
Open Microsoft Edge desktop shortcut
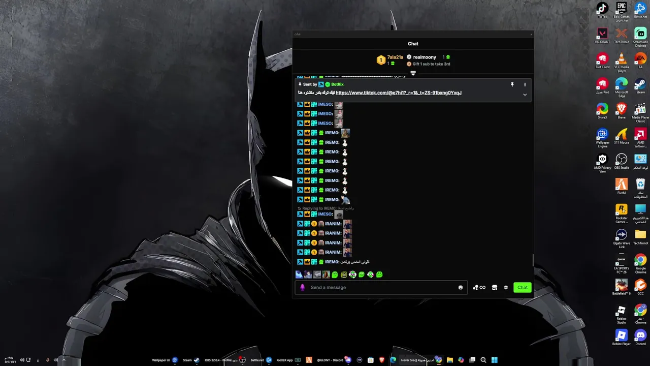point(622,88)
